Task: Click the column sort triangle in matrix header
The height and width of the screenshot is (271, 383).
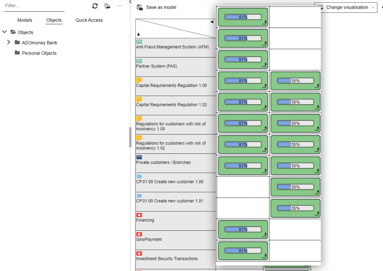Action: [212, 22]
